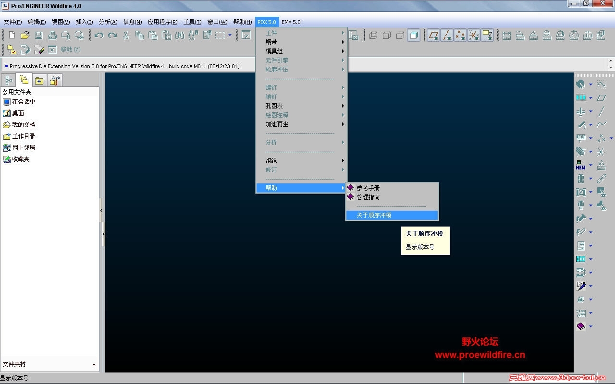Toggle datum planes display
Viewport: 615px width, 384px height.
(434, 35)
